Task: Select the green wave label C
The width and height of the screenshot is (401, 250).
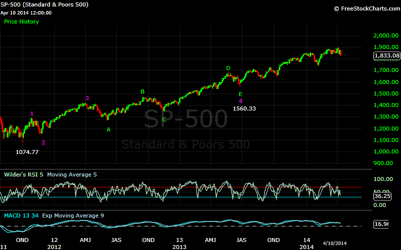Action: pyautogui.click(x=164, y=119)
